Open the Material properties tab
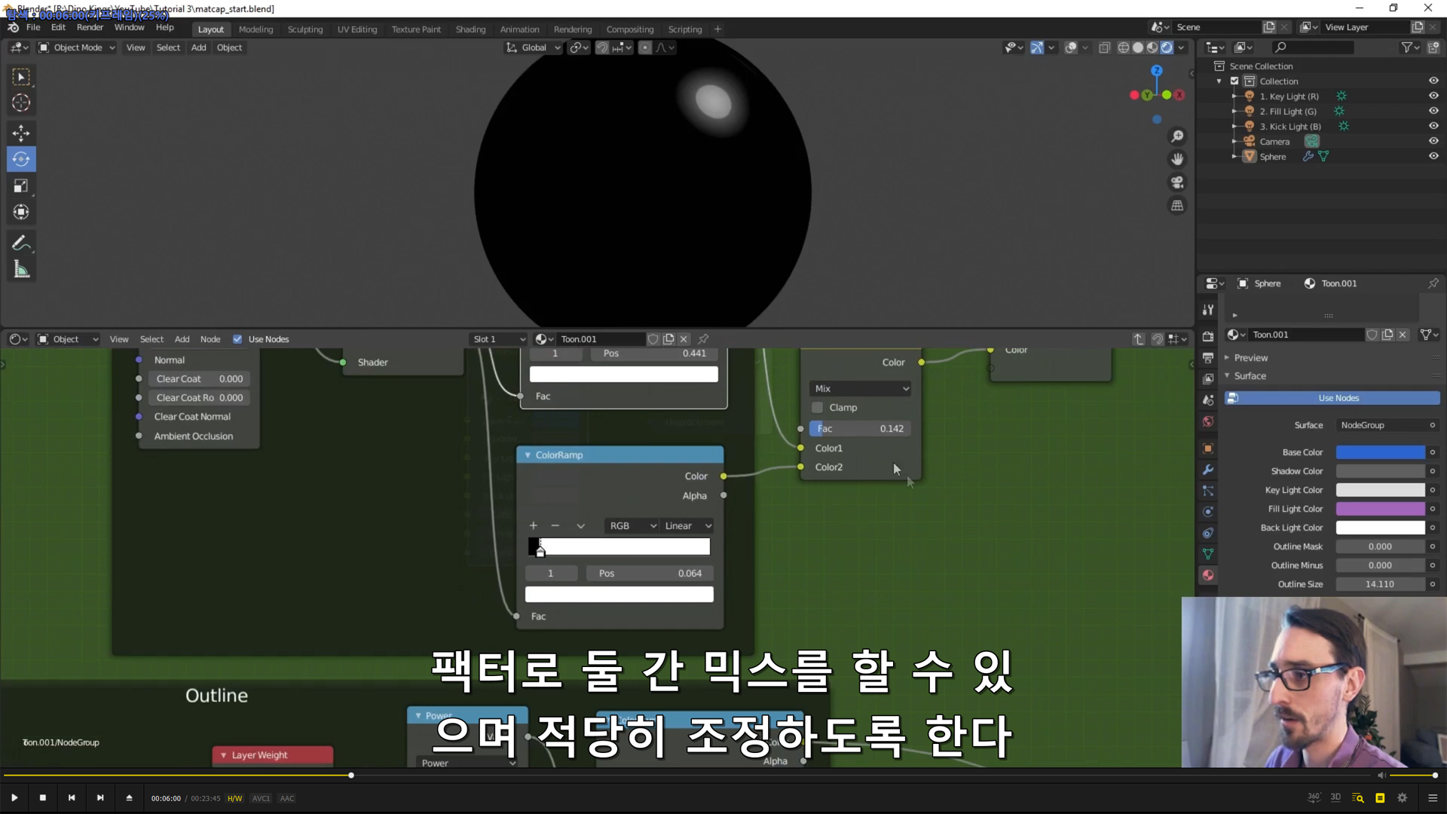The image size is (1447, 814). pyautogui.click(x=1208, y=575)
